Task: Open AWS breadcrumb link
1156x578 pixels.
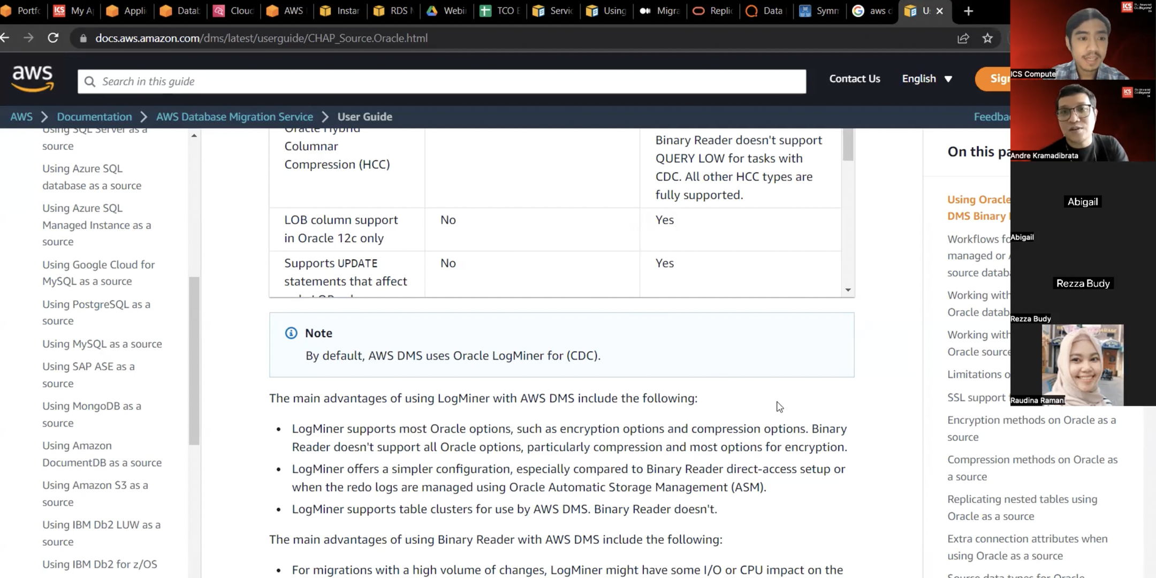Action: [x=21, y=117]
